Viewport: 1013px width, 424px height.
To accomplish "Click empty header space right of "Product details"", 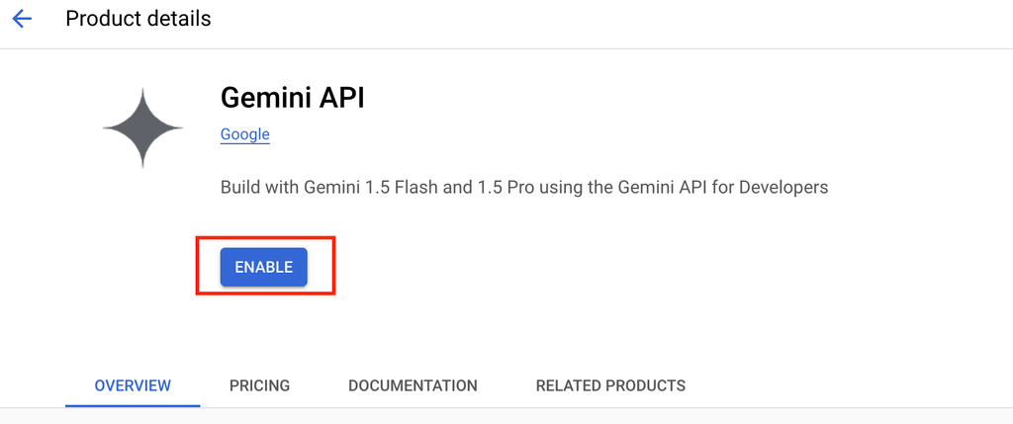I will click(594, 20).
